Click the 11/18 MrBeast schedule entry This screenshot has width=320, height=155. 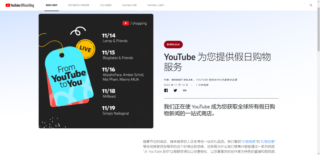point(109,93)
